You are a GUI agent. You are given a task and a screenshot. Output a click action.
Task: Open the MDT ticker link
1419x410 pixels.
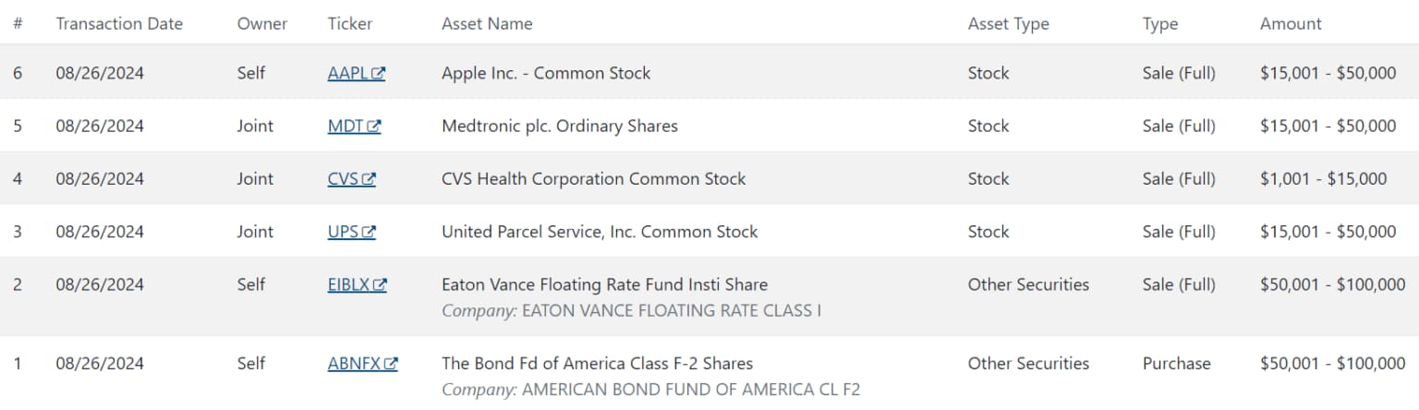click(x=354, y=126)
